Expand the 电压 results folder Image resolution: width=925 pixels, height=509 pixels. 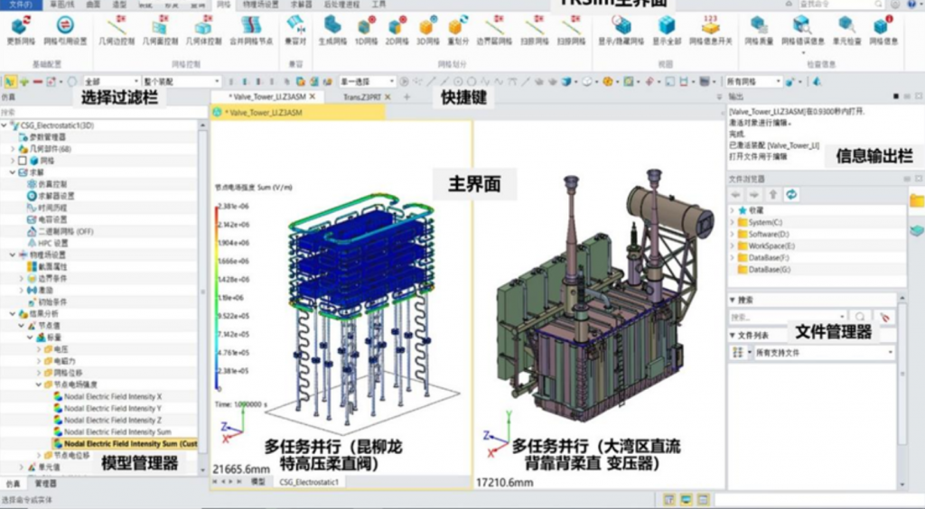tap(40, 348)
